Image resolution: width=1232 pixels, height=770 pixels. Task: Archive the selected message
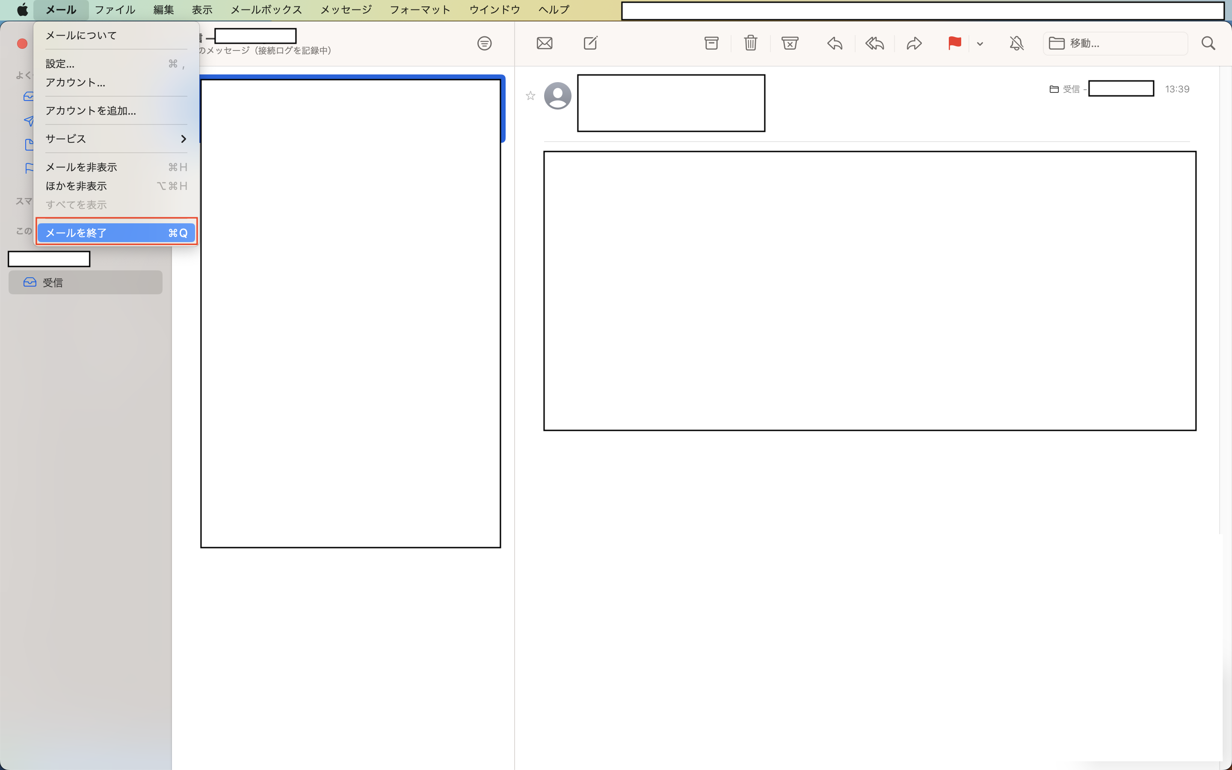pos(711,43)
